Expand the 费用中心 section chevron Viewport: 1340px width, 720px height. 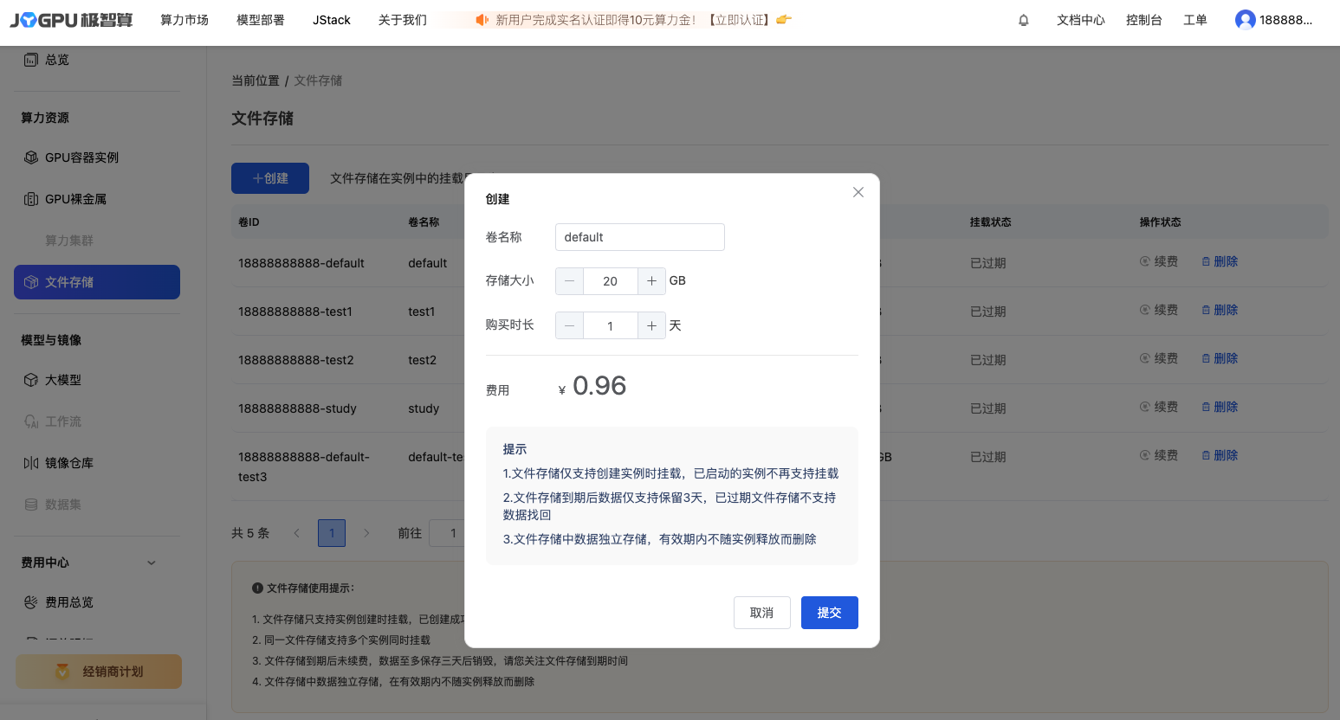click(x=152, y=562)
